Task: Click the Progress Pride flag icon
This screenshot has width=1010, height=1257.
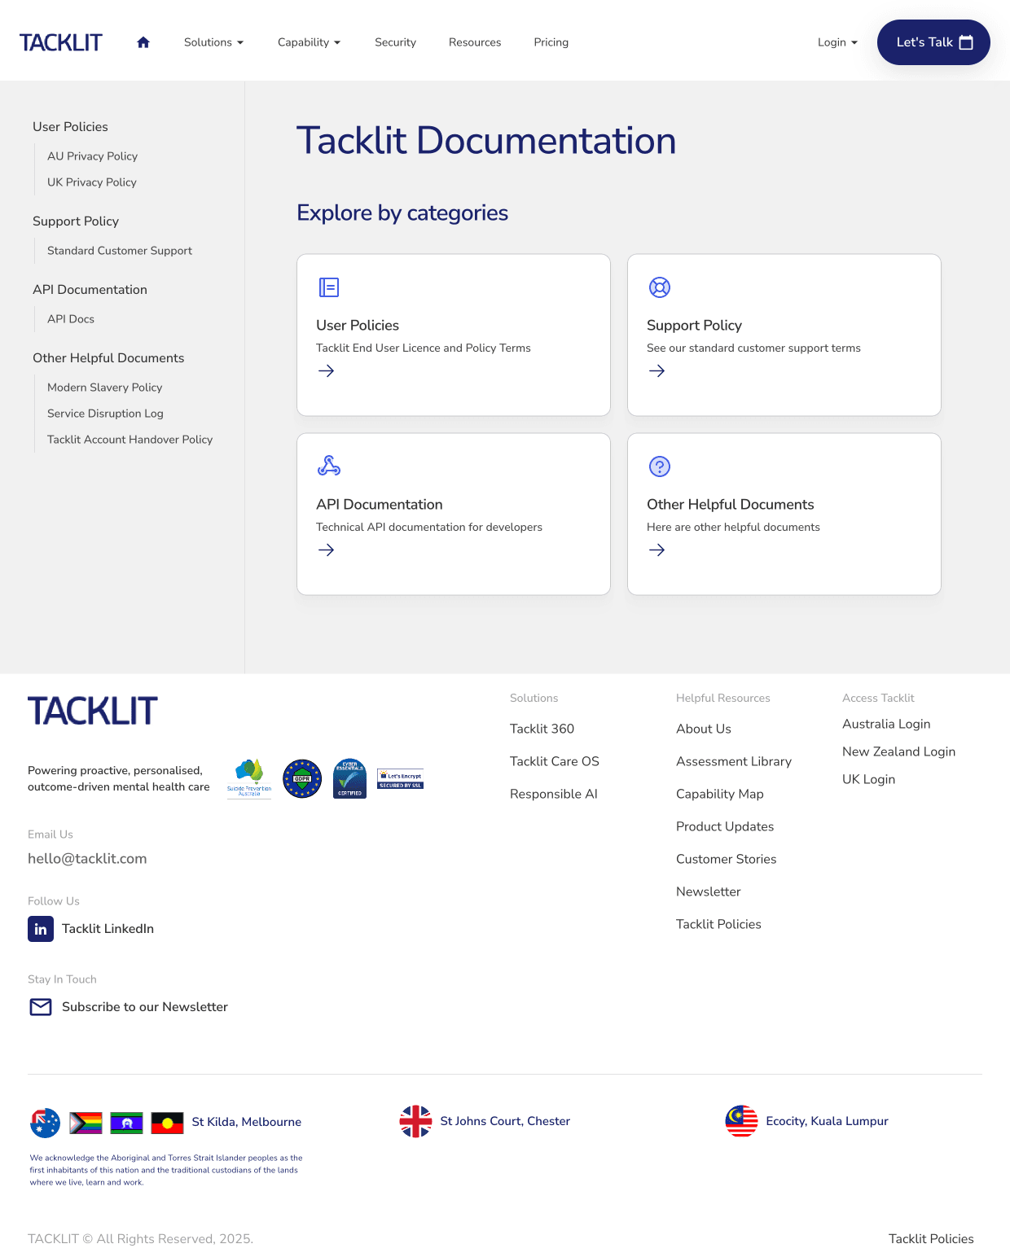Action: pyautogui.click(x=86, y=1123)
